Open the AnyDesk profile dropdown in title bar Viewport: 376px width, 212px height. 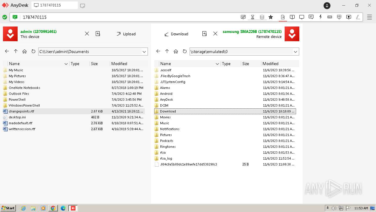pos(327,5)
